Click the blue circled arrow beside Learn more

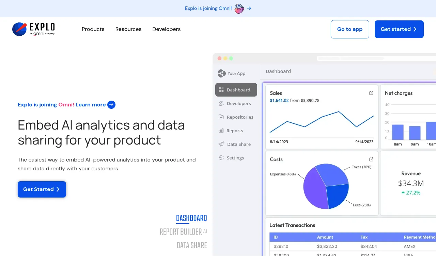pyautogui.click(x=111, y=105)
